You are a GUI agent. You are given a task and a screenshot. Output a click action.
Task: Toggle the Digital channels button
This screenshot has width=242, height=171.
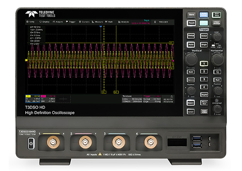(x=204, y=95)
